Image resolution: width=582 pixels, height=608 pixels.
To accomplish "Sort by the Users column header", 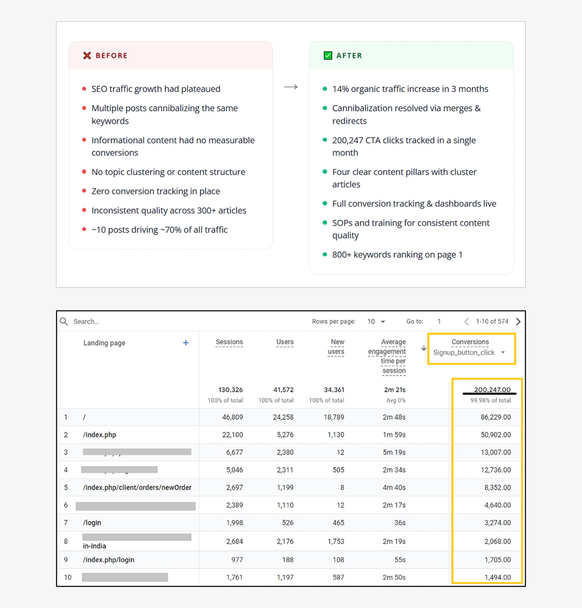I will click(x=285, y=342).
